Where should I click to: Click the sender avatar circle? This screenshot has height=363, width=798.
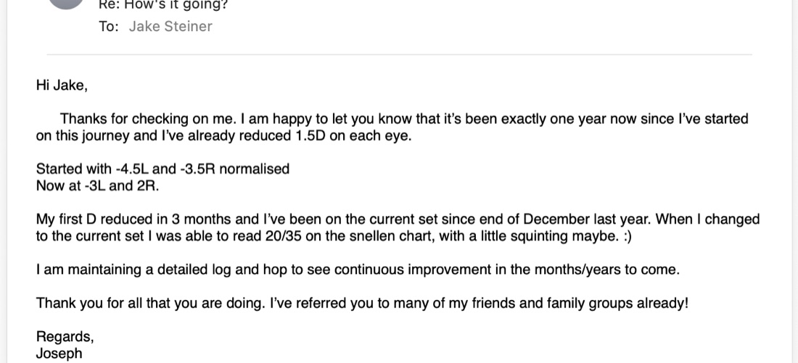(x=65, y=3)
